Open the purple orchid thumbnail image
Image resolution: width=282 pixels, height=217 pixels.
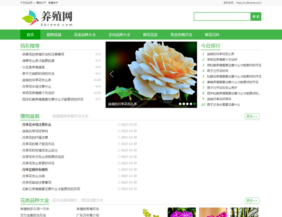[x=181, y=212]
